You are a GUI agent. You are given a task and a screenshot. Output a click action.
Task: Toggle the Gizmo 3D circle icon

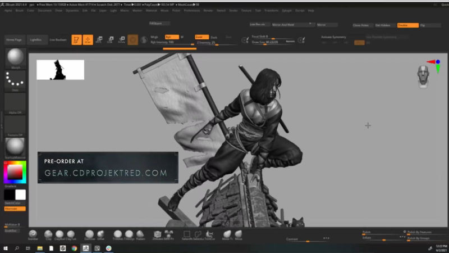pyautogui.click(x=132, y=40)
